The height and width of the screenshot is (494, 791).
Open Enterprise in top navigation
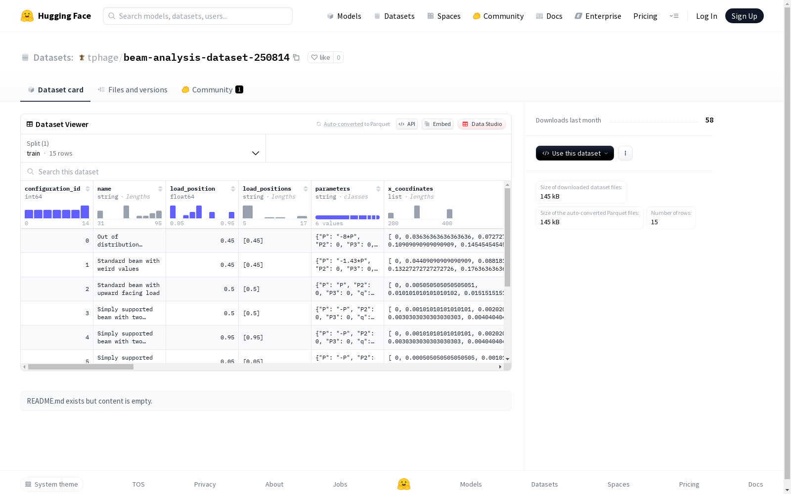click(x=598, y=16)
